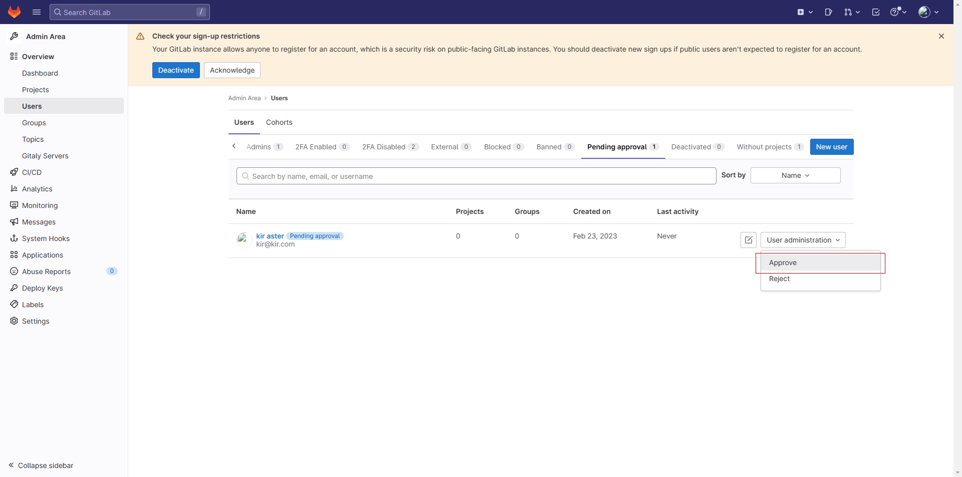Open the user avatar menu

(x=928, y=12)
